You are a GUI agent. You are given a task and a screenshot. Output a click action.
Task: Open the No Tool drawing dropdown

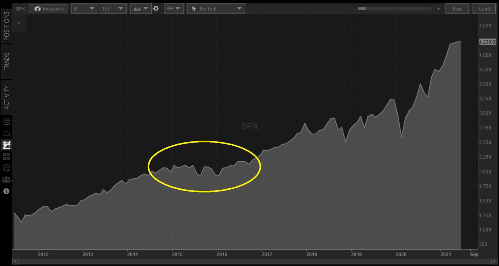216,9
